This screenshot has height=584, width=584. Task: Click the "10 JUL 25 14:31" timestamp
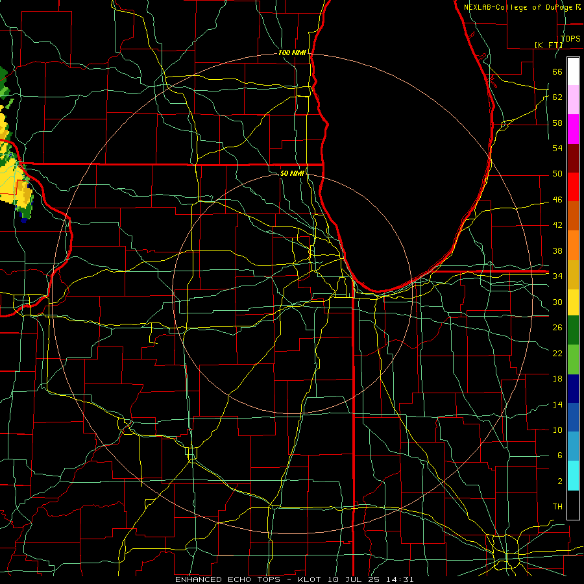pyautogui.click(x=371, y=579)
